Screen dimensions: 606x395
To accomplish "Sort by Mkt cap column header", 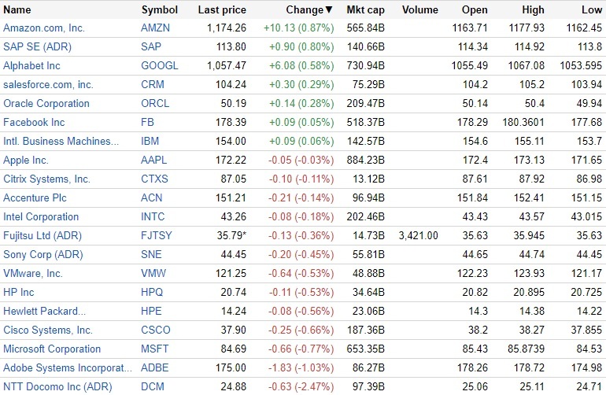I will coord(364,10).
